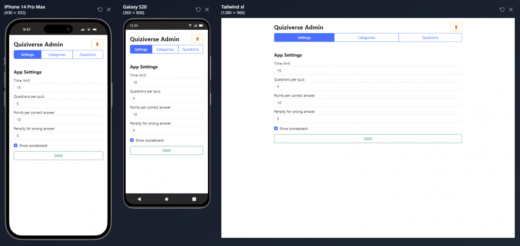
Task: Open Questions tab in iPhone preview
Action: click(88, 54)
